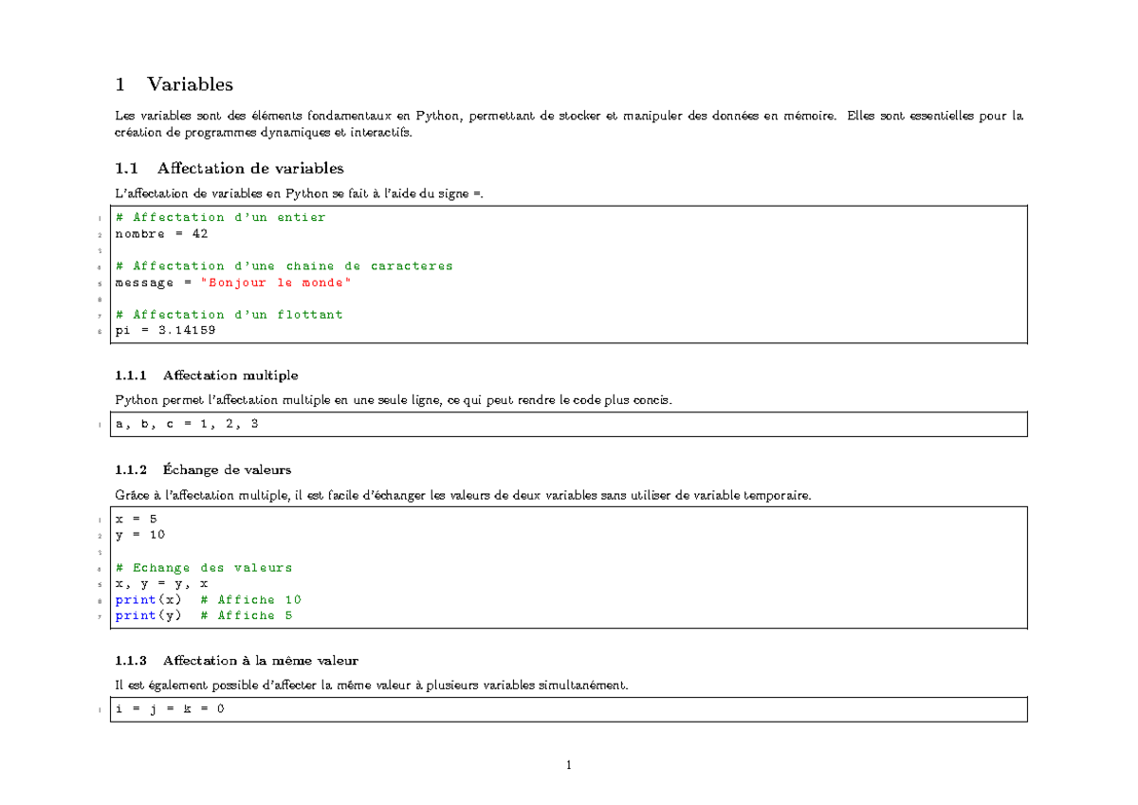
Task: Select the comment "# Echange des valeurs"
Action: click(x=202, y=567)
